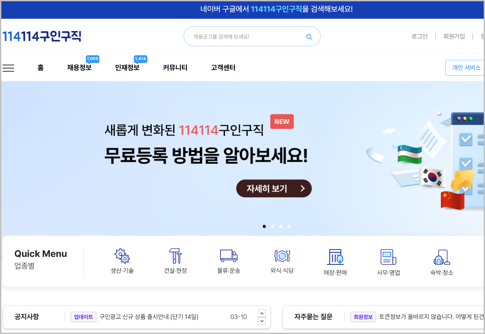485x334 pixels.
Task: Click the red NEW badge in banner
Action: [x=282, y=122]
